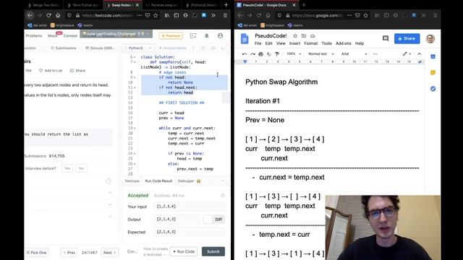Open the Calendar side panel icon

(433, 56)
